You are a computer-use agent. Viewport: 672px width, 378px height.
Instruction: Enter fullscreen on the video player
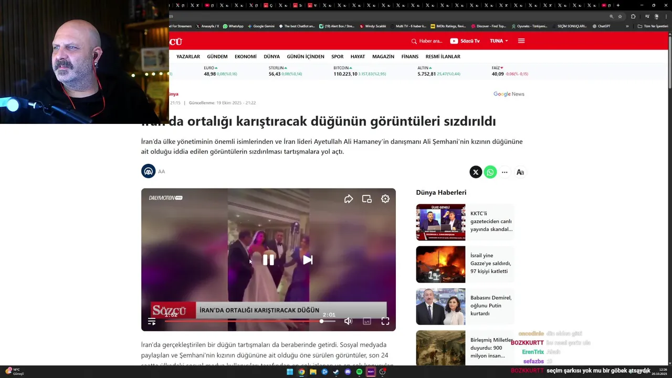pyautogui.click(x=385, y=321)
